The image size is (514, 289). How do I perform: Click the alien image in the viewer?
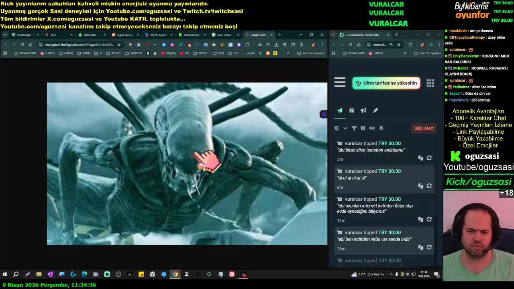tap(187, 164)
